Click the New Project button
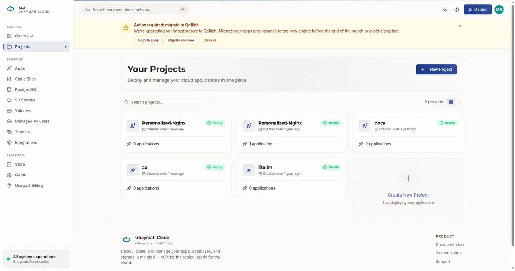This screenshot has height=271, width=515. click(x=437, y=69)
